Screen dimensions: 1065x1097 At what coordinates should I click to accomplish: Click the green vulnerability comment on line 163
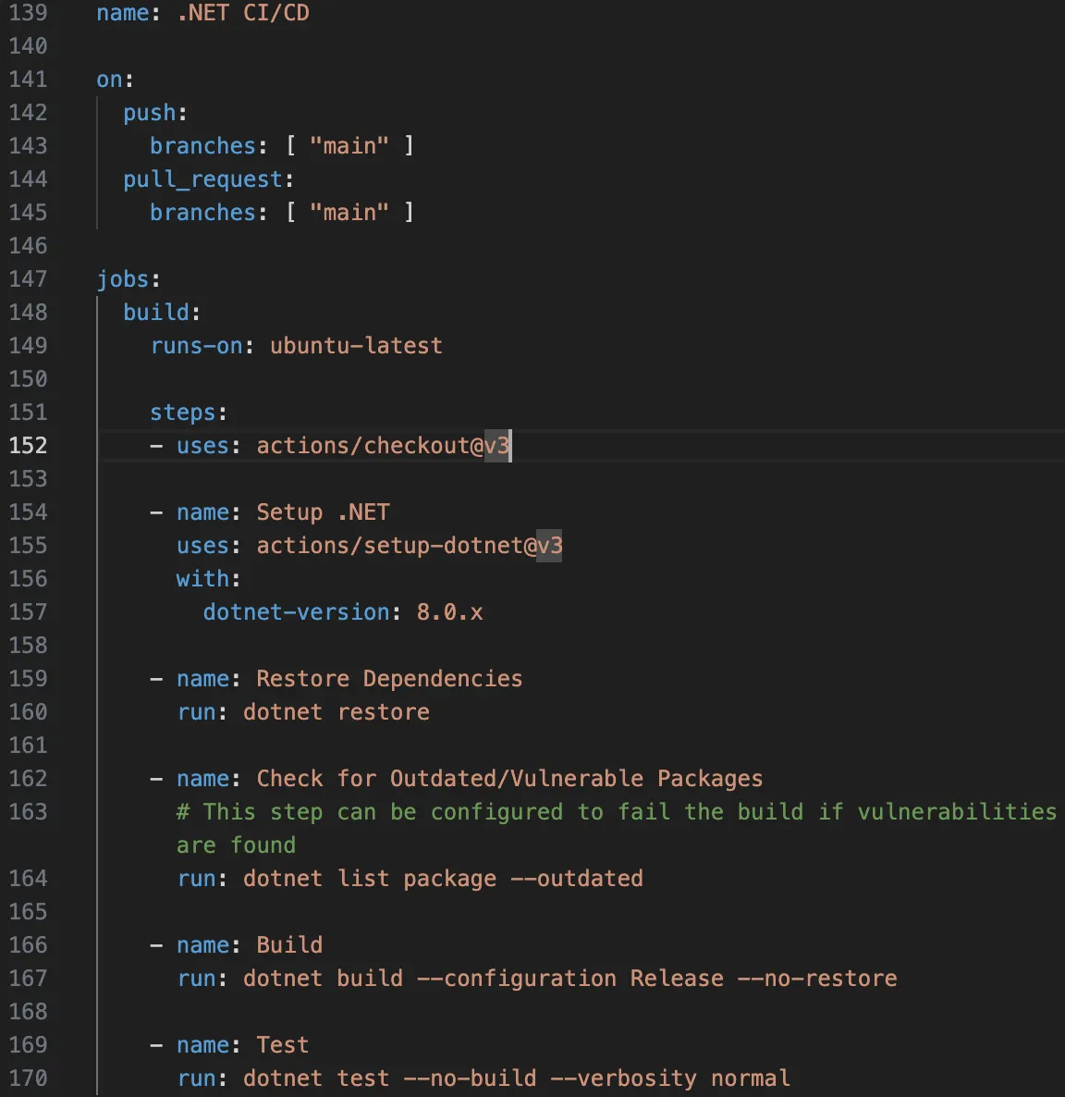[x=555, y=811]
